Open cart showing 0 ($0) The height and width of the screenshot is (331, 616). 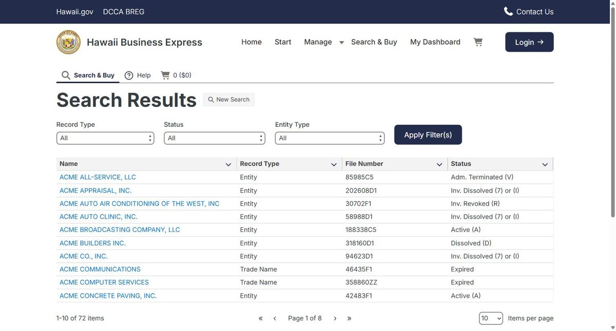coord(176,75)
